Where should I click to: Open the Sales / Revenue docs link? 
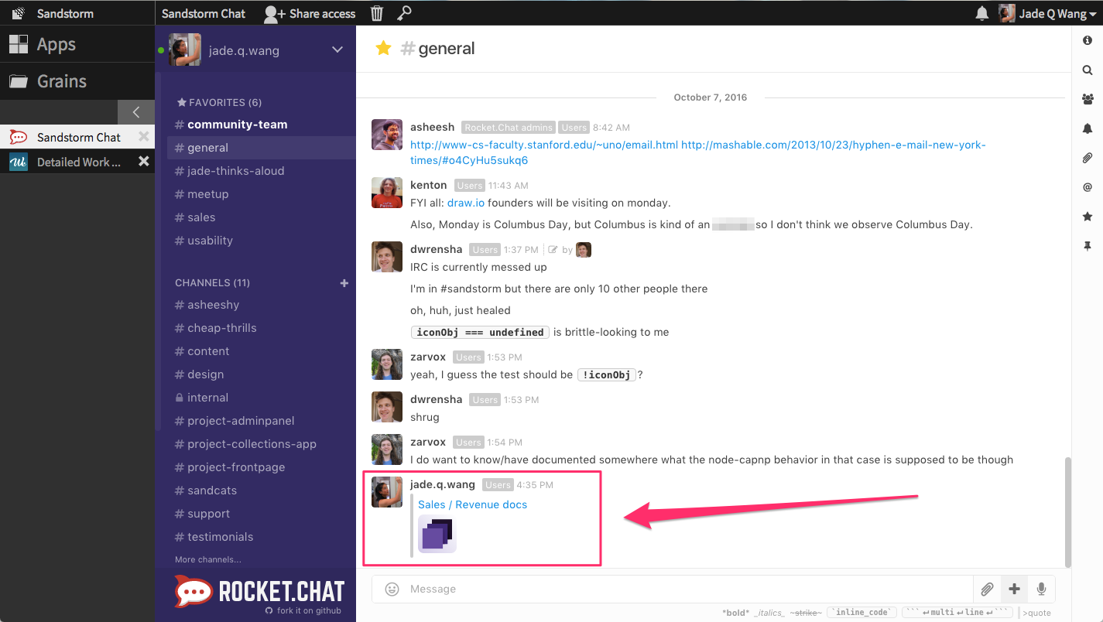pyautogui.click(x=472, y=504)
